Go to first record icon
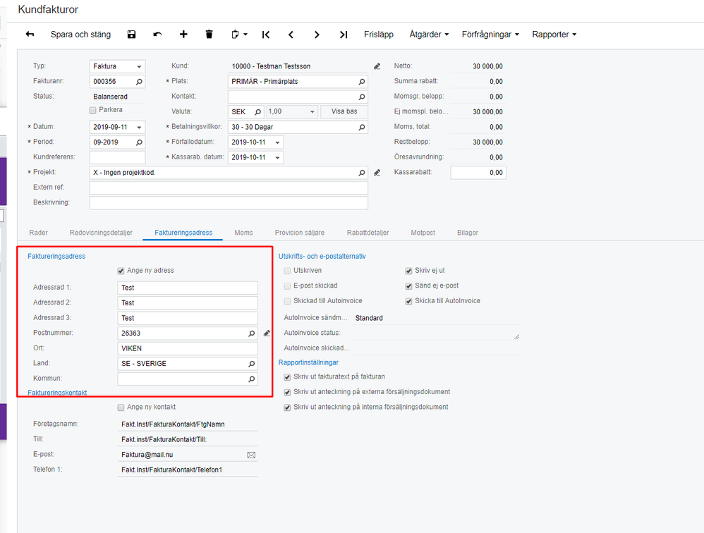The width and height of the screenshot is (704, 533). 266,35
